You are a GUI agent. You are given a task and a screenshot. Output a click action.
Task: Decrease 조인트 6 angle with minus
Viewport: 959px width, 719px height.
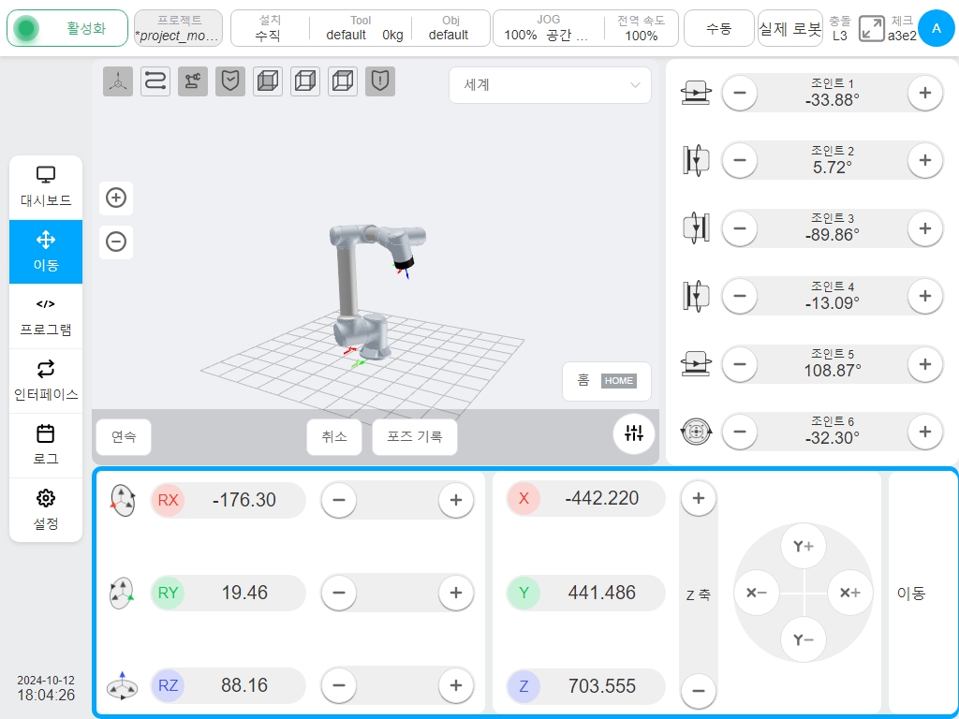click(740, 432)
